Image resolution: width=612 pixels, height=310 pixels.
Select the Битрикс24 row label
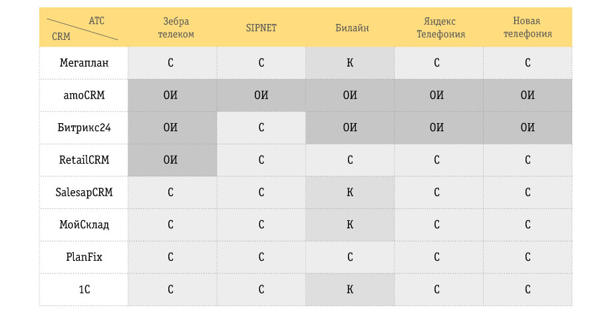[x=84, y=127]
